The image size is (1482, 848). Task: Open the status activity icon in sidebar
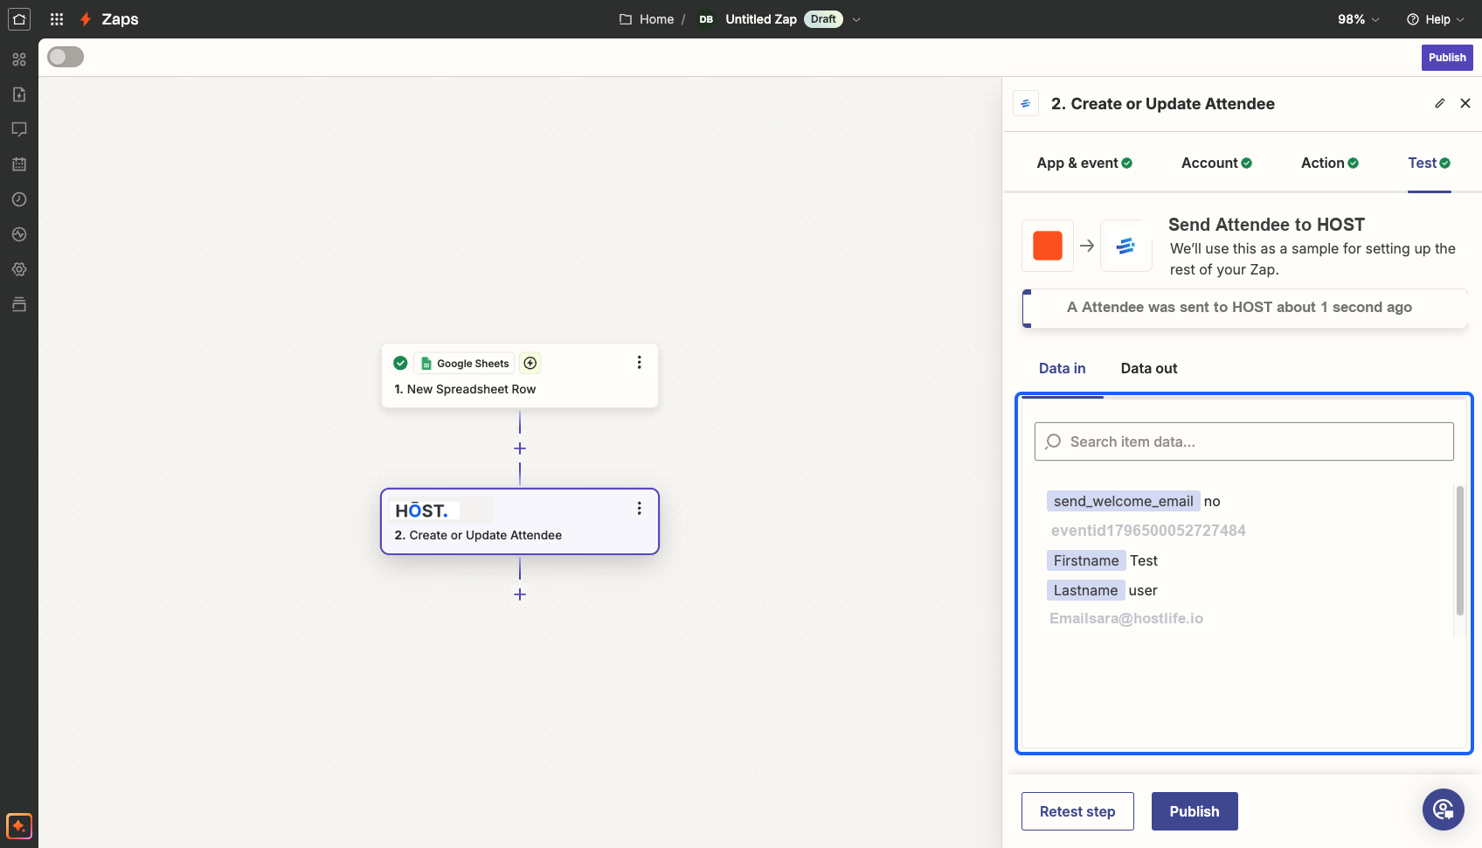[x=19, y=234]
